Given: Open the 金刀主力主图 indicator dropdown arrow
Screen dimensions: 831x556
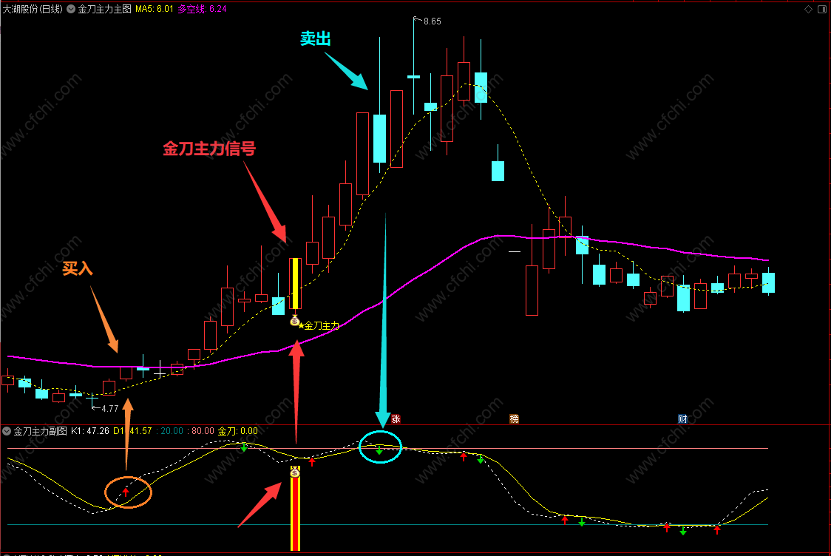Looking at the screenshot, I should [x=71, y=9].
